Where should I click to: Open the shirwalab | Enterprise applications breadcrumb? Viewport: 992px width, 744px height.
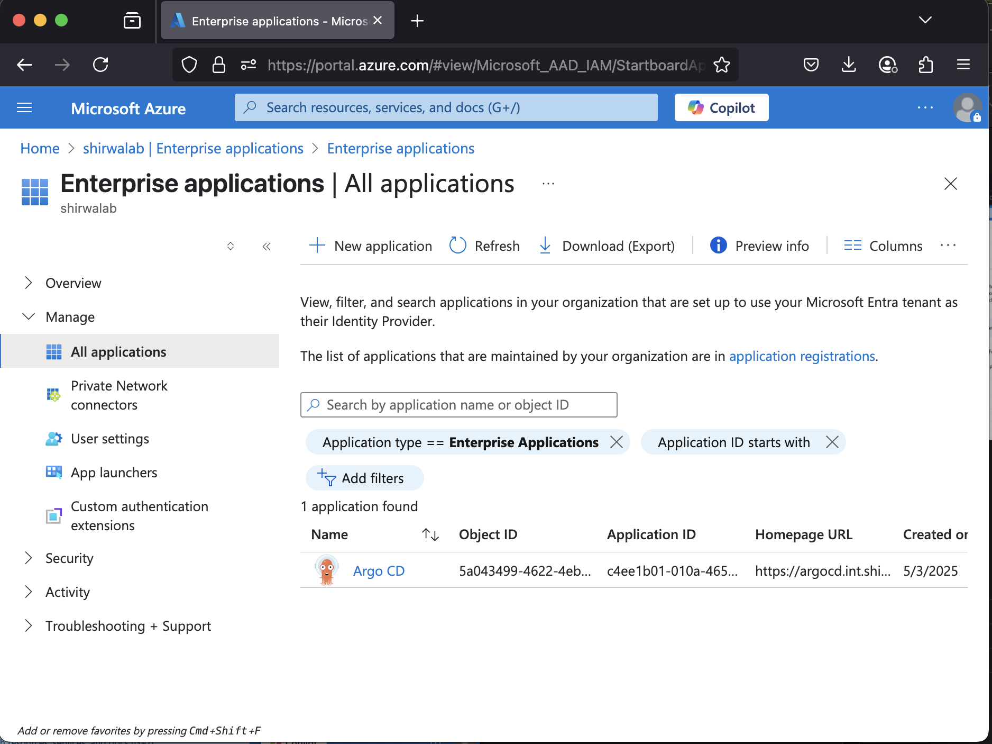193,149
